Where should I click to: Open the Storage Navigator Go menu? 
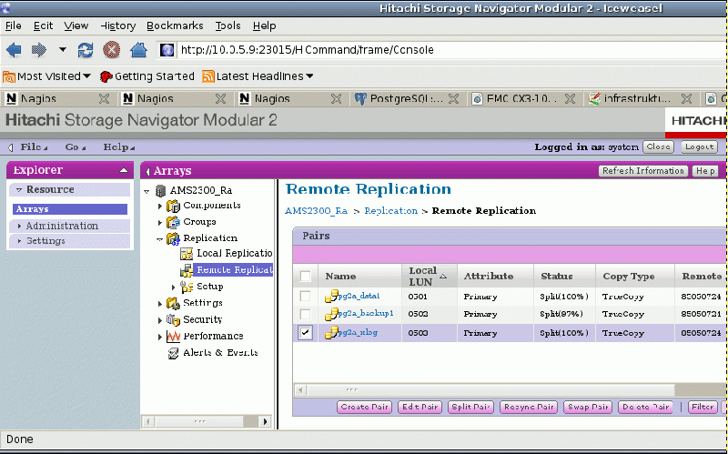76,147
